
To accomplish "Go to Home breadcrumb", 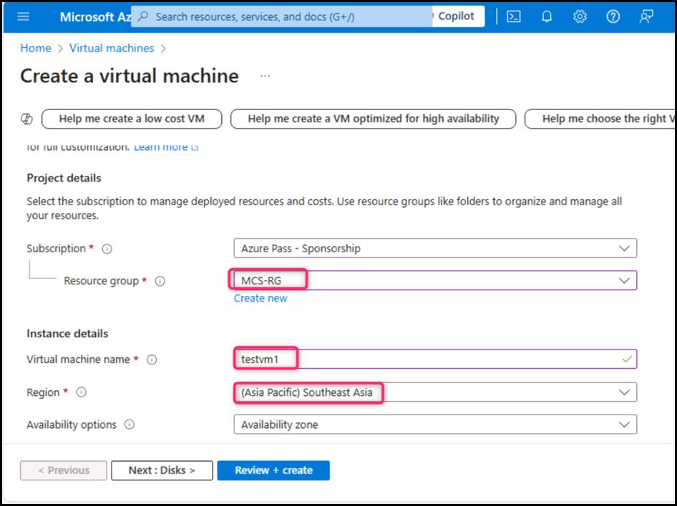I will click(x=36, y=48).
